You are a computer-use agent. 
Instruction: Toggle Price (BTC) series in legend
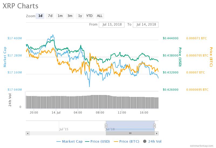coord(127,142)
